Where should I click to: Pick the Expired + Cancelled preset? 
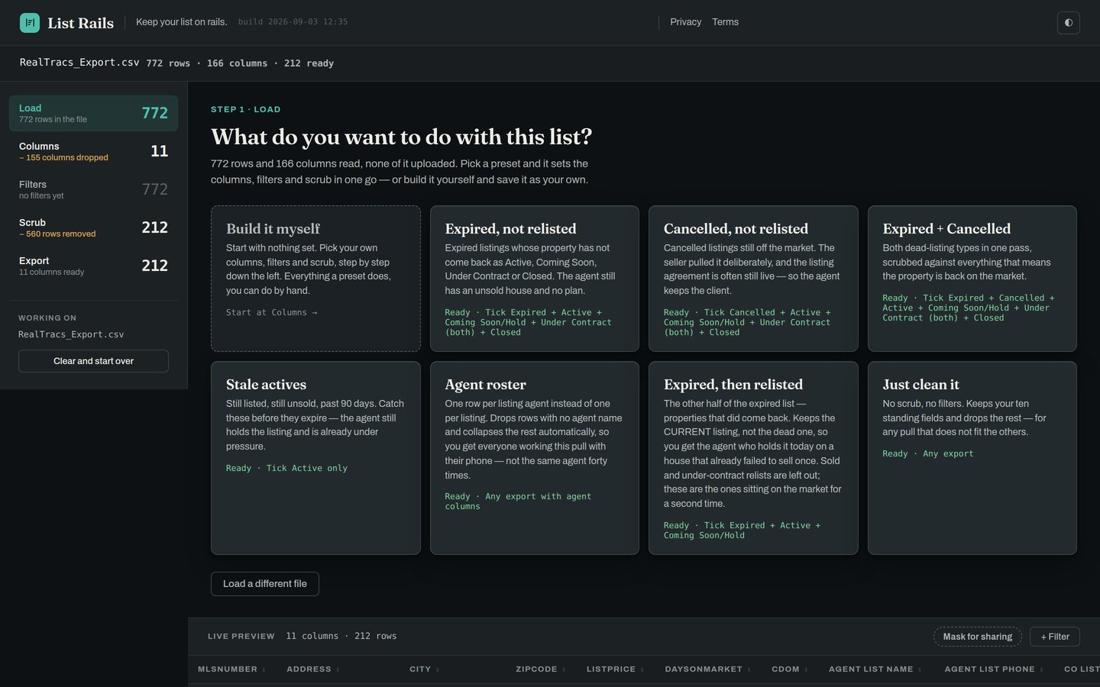(972, 279)
